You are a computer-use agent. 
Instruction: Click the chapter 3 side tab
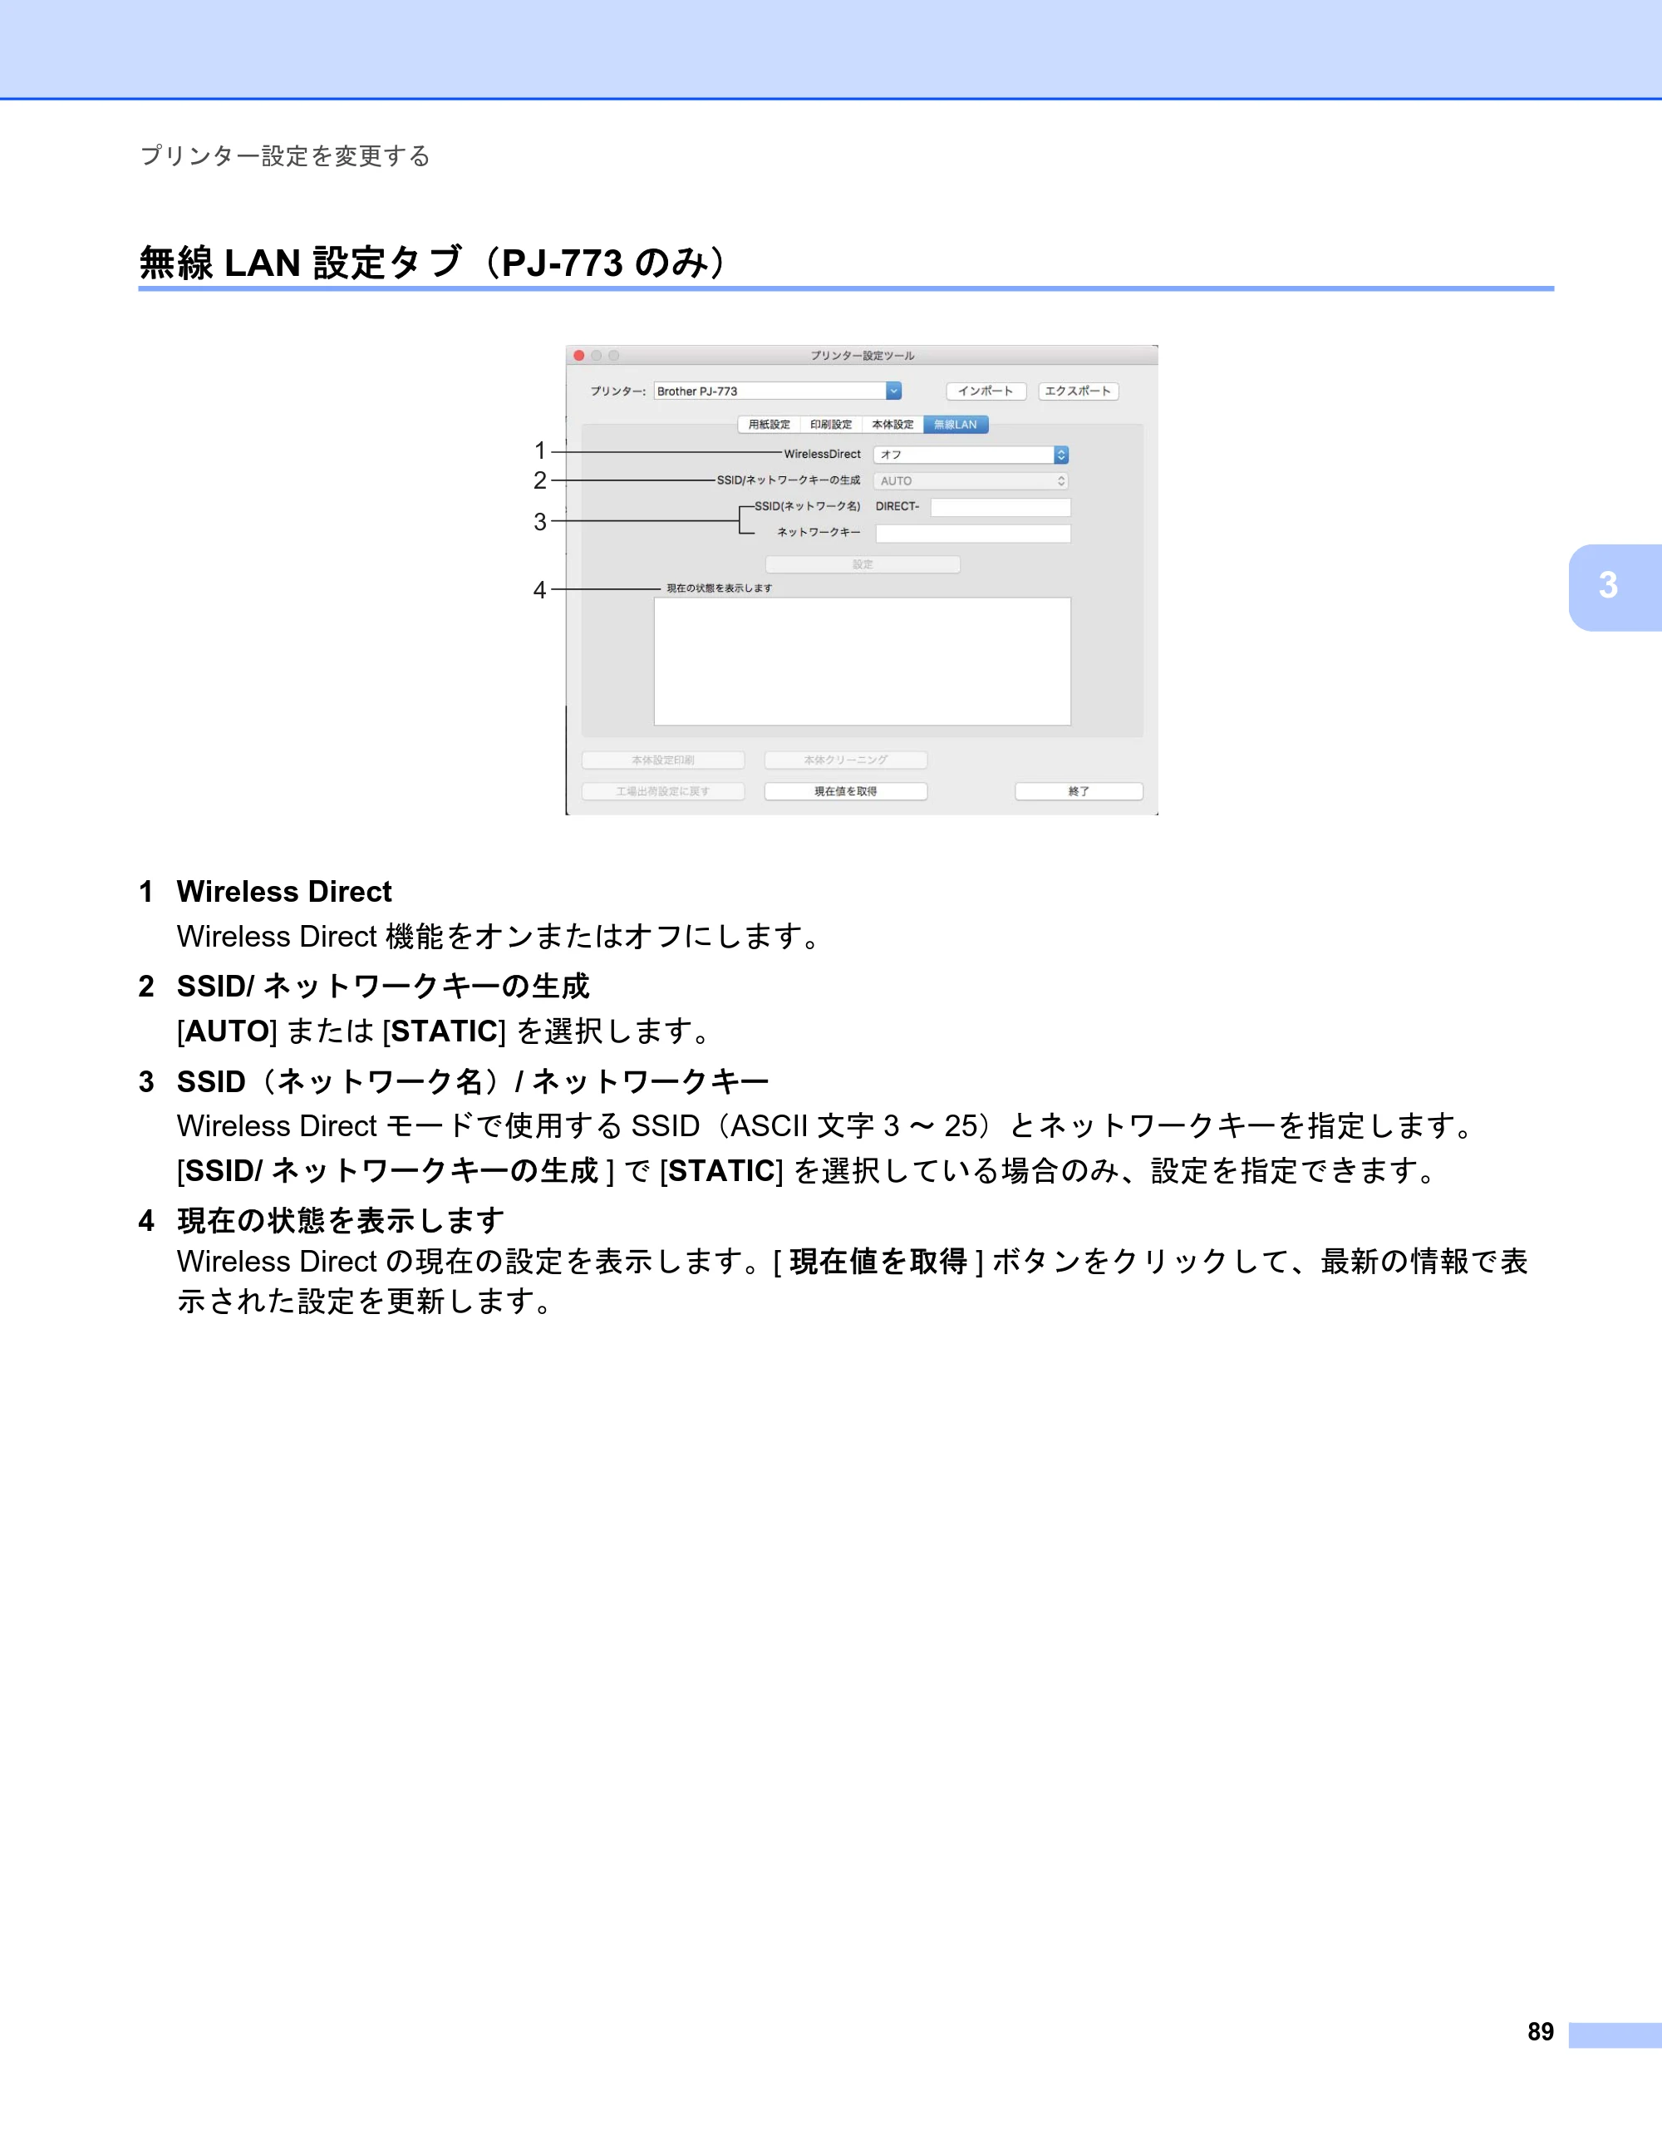(1615, 587)
